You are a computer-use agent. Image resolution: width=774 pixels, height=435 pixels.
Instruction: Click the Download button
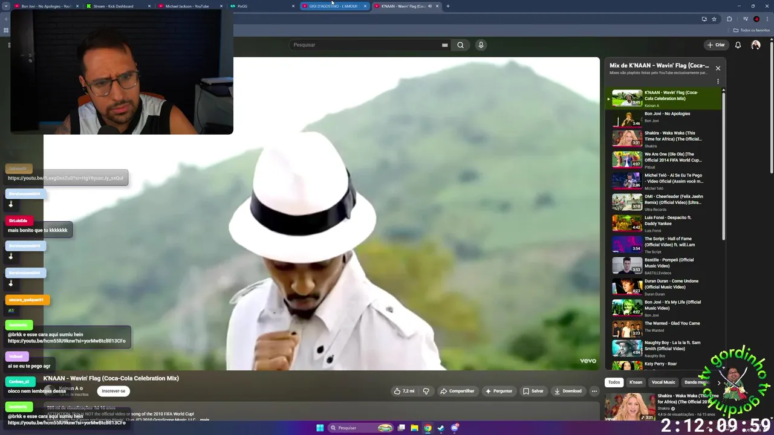click(x=568, y=391)
